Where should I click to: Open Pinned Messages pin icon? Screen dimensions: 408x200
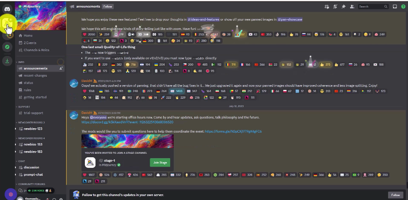coord(343,7)
